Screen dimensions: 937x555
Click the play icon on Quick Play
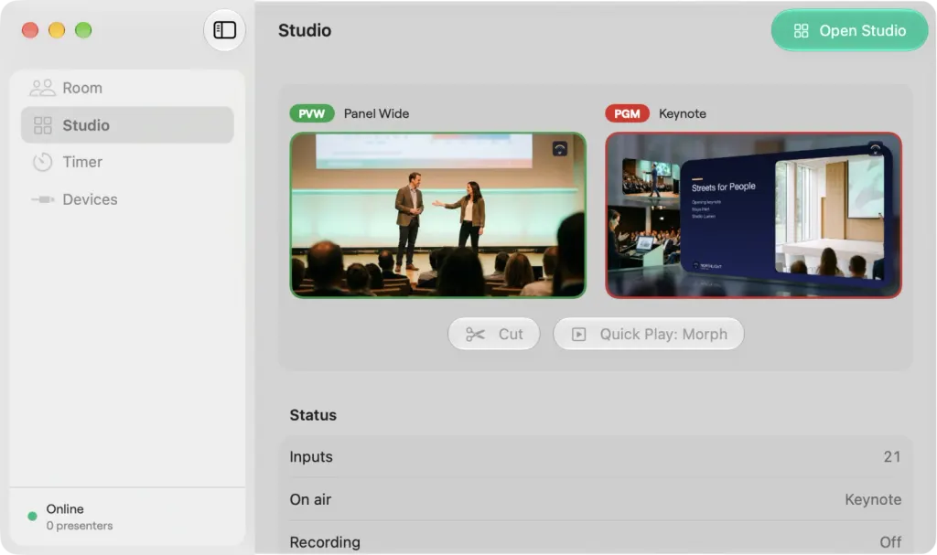pyautogui.click(x=578, y=335)
